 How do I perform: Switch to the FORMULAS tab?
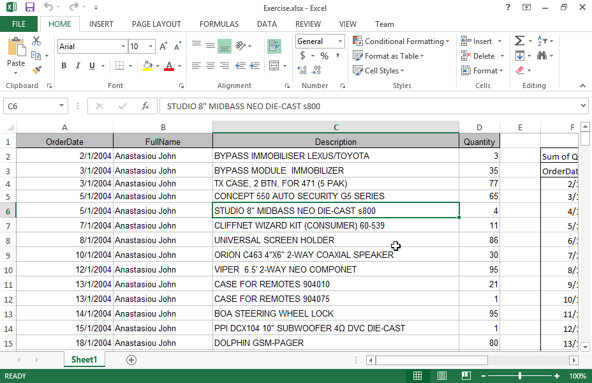coord(219,24)
